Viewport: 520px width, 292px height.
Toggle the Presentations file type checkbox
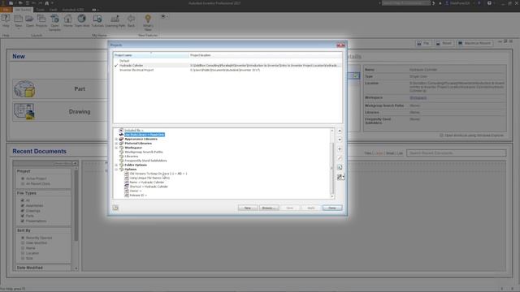point(23,221)
